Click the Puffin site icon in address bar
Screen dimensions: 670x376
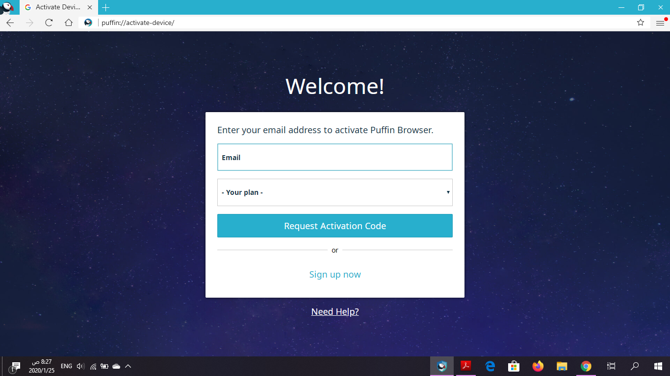click(88, 23)
